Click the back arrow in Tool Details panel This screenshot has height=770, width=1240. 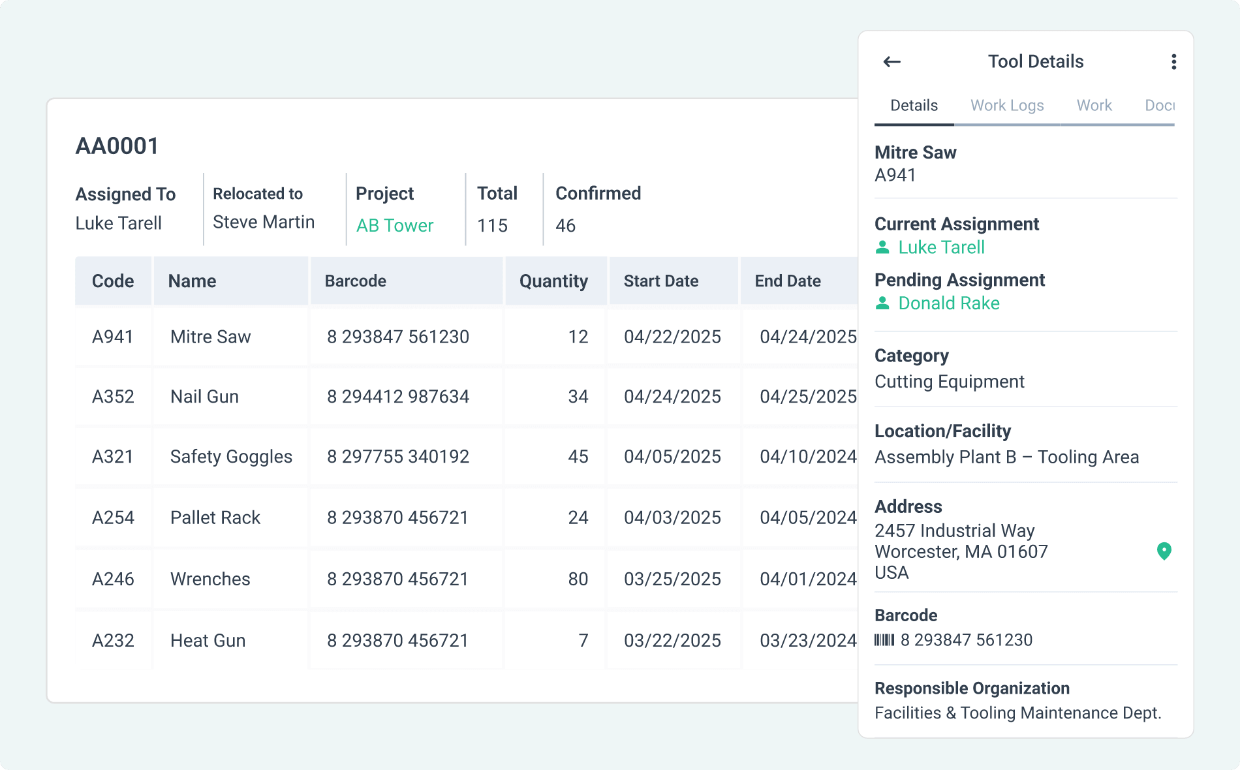point(891,61)
